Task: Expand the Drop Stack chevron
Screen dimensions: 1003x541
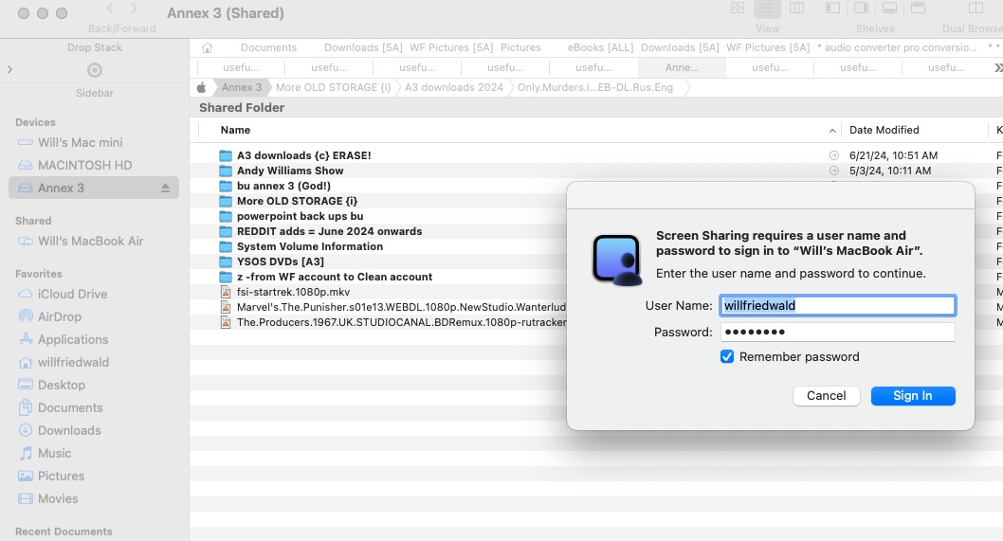Action: click(9, 69)
